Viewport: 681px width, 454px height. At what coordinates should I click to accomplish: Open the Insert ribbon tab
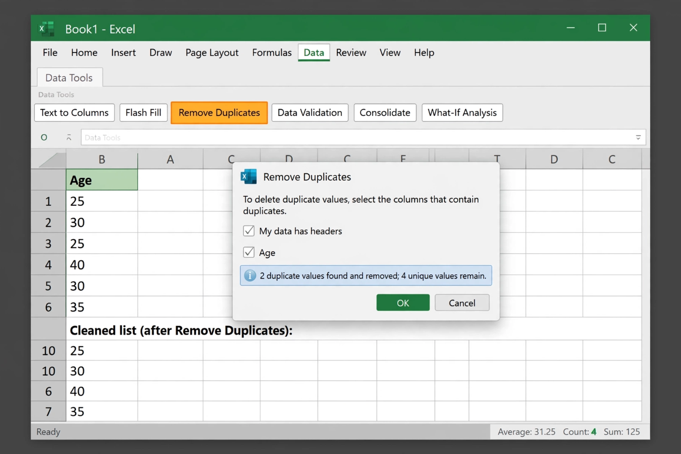coord(123,53)
